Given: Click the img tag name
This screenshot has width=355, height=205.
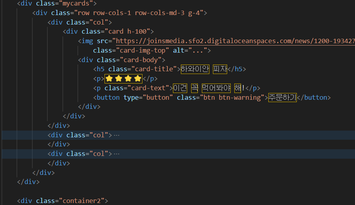Looking at the screenshot, I should tap(87, 41).
